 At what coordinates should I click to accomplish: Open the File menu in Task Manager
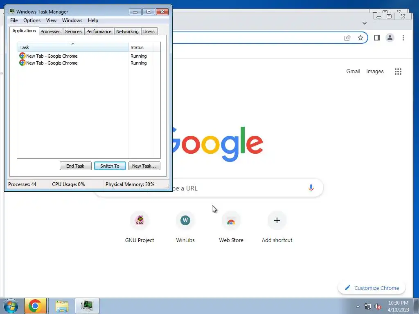tap(14, 20)
